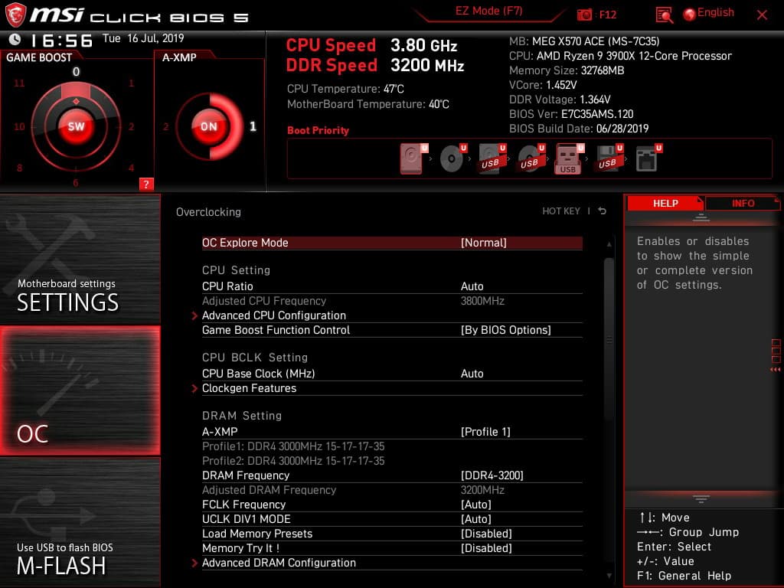784x588 pixels.
Task: Click Profile2: DDR4 3000MHz 15-17-17-35 row
Action: pyautogui.click(x=293, y=461)
